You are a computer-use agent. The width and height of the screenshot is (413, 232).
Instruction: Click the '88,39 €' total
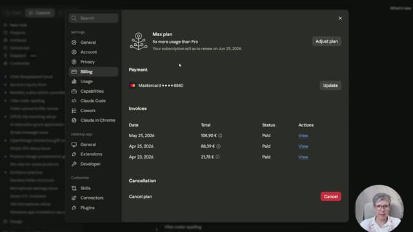(x=208, y=146)
